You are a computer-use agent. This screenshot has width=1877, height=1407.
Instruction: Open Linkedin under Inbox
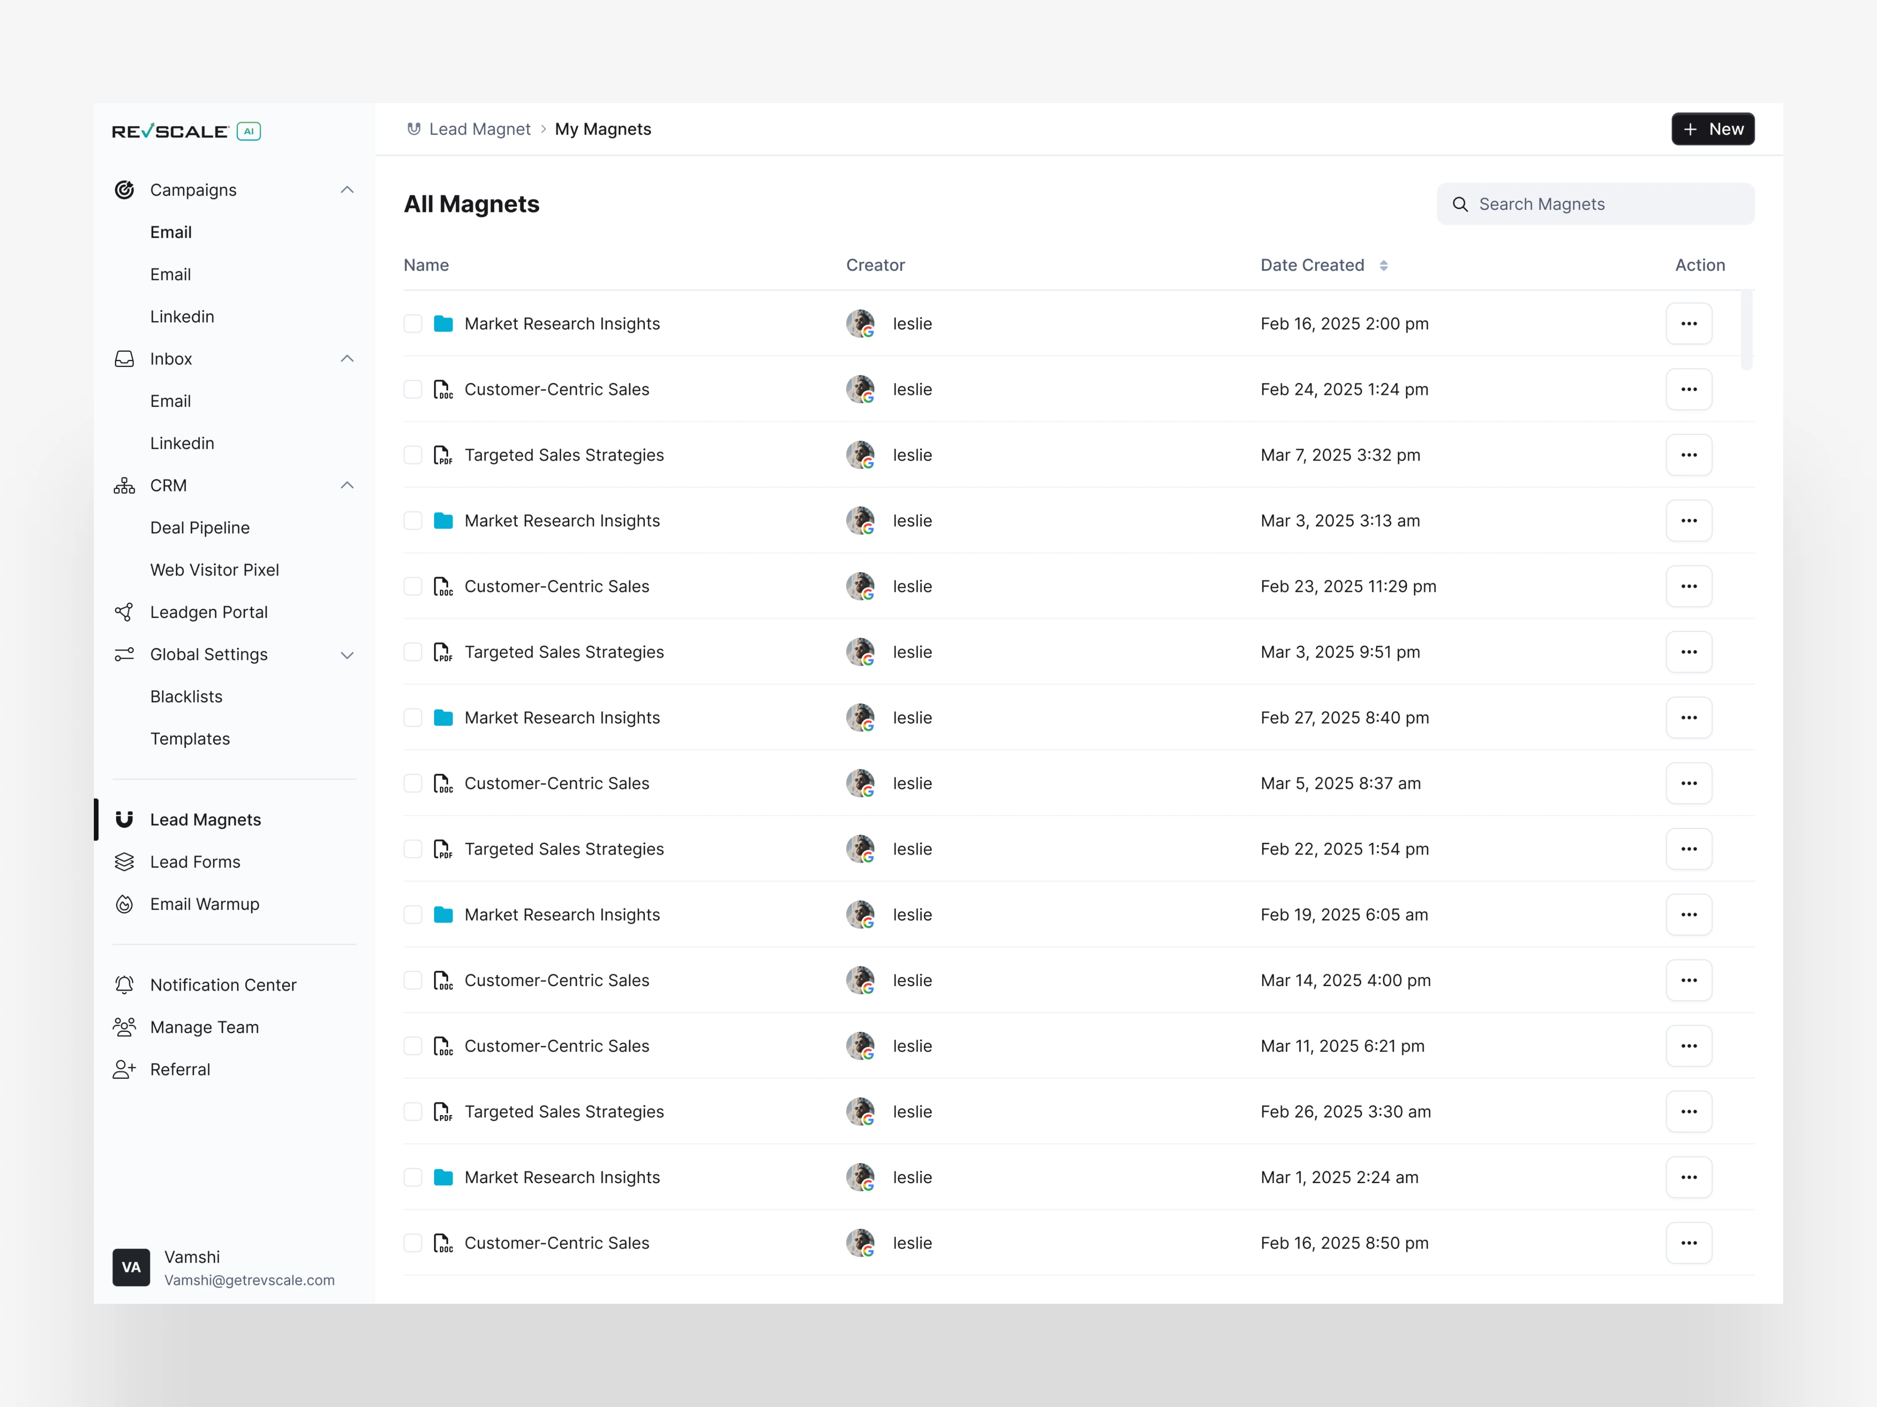[182, 443]
